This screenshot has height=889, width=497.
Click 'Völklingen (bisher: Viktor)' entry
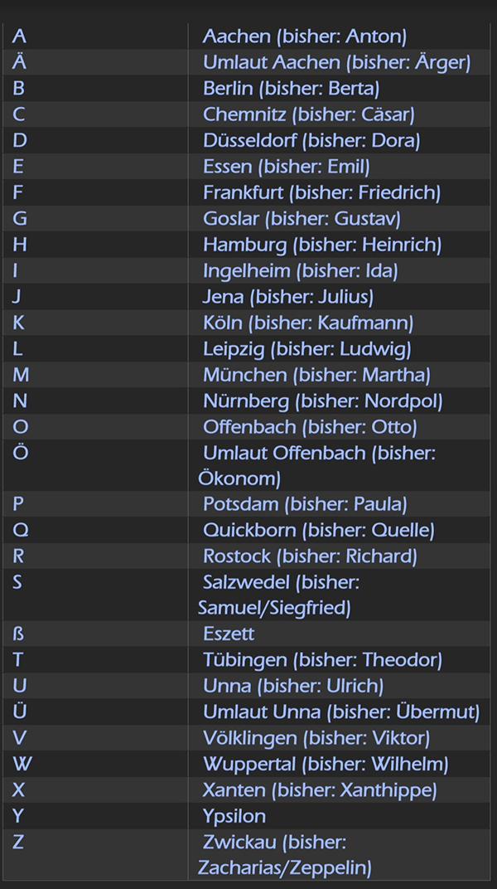tap(316, 738)
